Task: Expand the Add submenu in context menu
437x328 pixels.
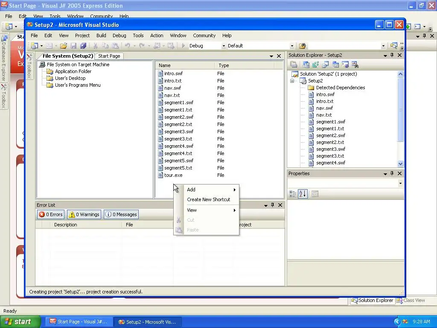Action: click(x=206, y=190)
